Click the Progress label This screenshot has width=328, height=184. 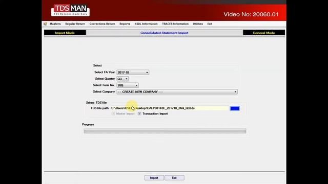88,124
